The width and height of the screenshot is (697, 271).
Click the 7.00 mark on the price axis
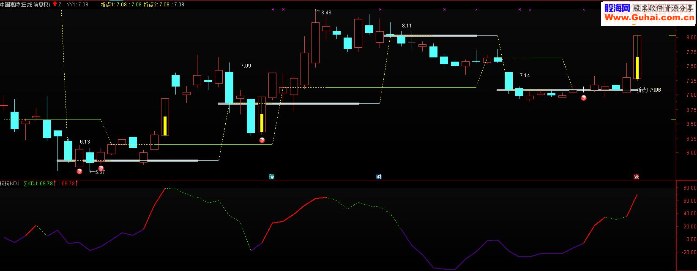point(692,95)
